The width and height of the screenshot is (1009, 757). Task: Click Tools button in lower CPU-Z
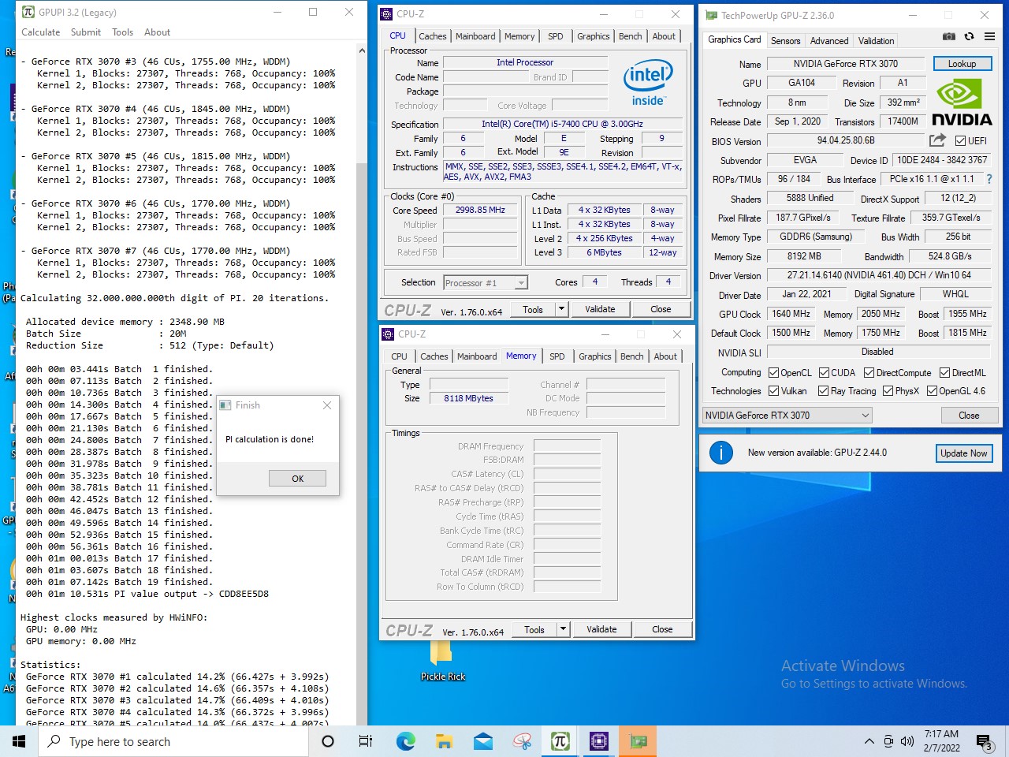click(x=534, y=629)
